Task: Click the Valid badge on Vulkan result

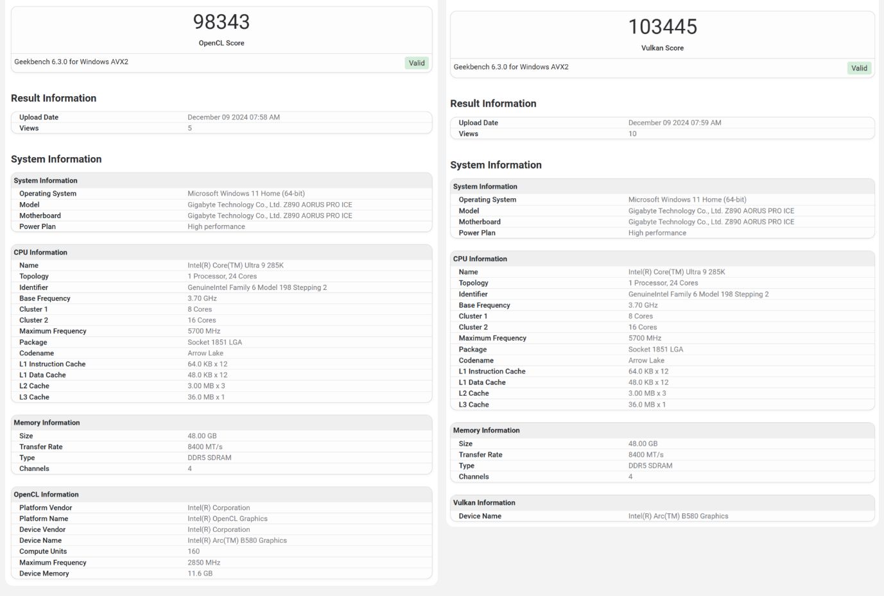Action: 858,68
